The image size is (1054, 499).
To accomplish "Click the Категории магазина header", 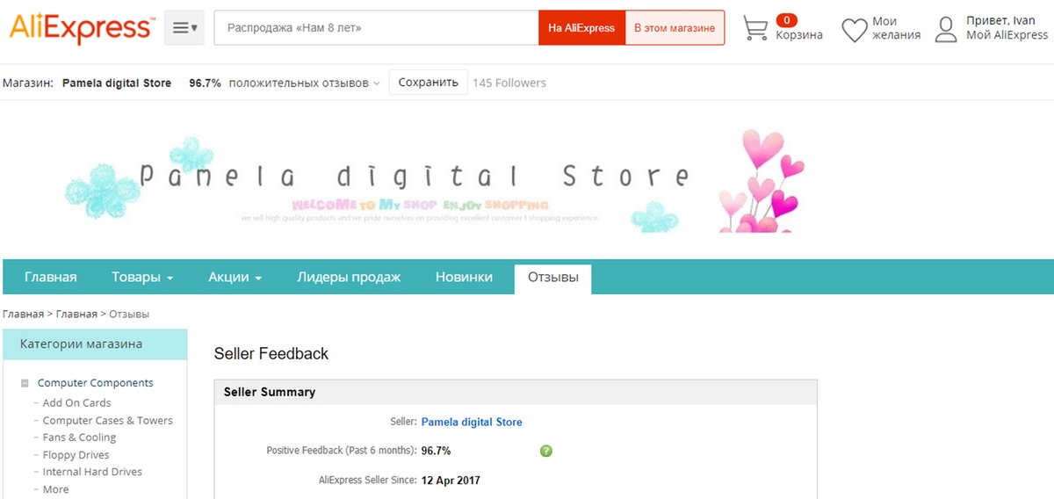I will pyautogui.click(x=95, y=344).
